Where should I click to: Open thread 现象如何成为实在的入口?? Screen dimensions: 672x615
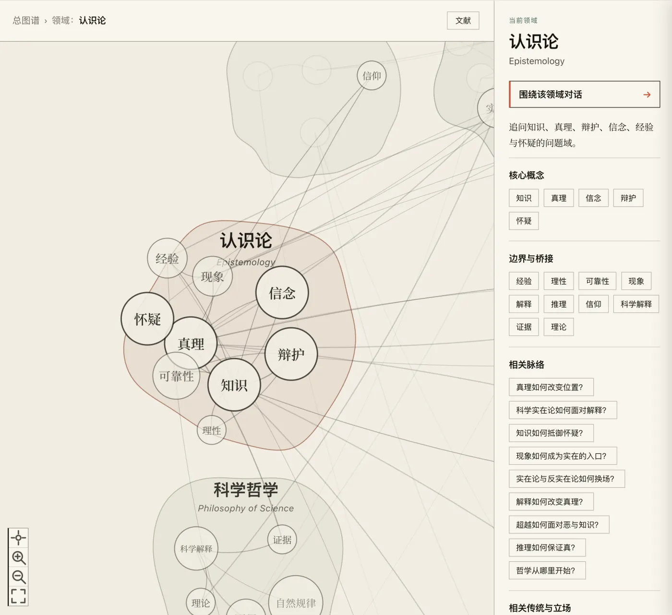point(563,456)
